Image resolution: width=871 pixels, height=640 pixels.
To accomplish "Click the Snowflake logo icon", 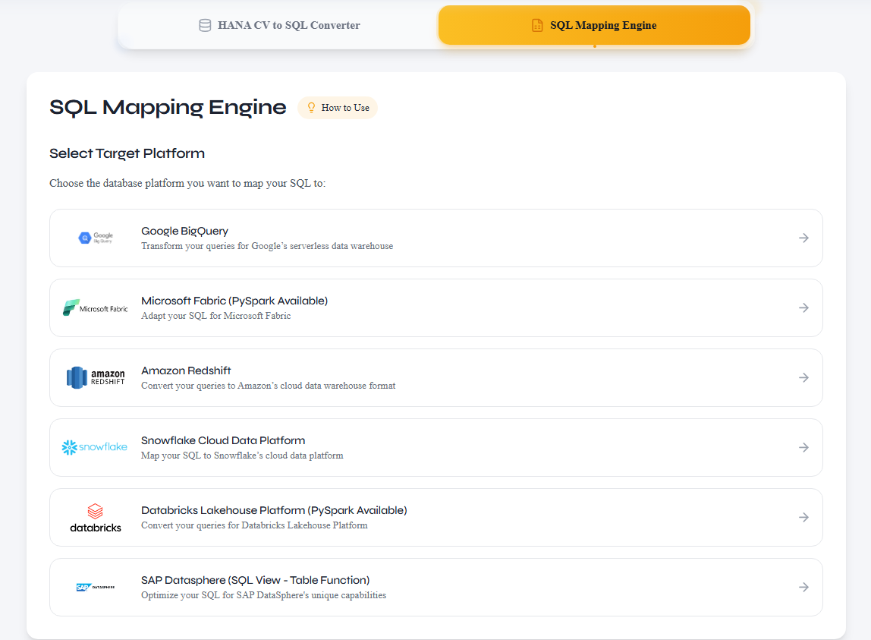I will pyautogui.click(x=95, y=447).
